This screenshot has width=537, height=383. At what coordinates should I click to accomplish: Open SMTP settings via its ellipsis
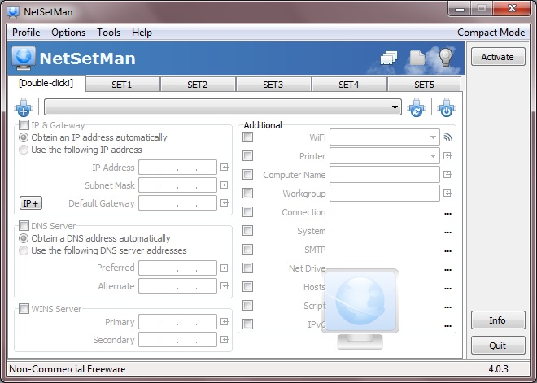coord(447,251)
